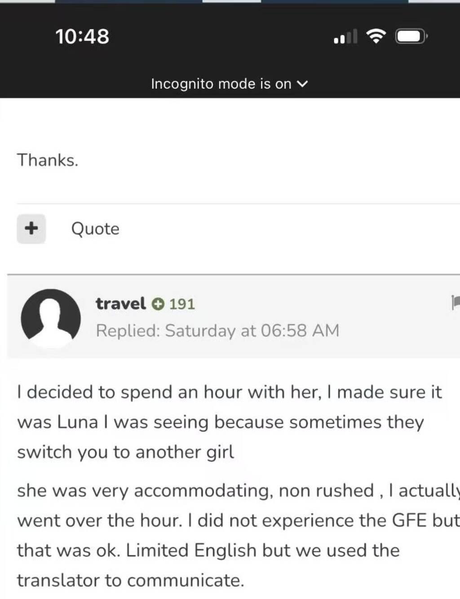Viewport: 460px width, 599px height.
Task: Open the profile of username travel
Action: pyautogui.click(x=120, y=303)
